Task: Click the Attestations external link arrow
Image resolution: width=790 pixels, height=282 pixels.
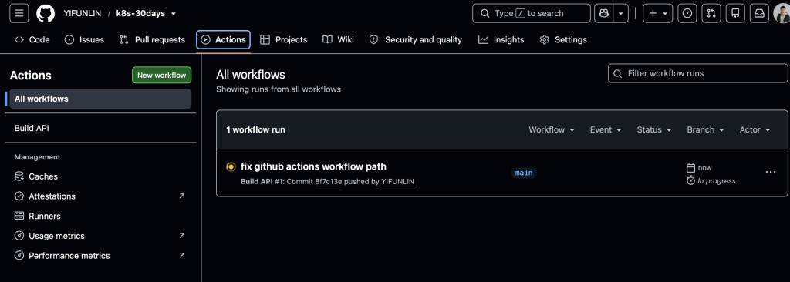Action: (182, 196)
